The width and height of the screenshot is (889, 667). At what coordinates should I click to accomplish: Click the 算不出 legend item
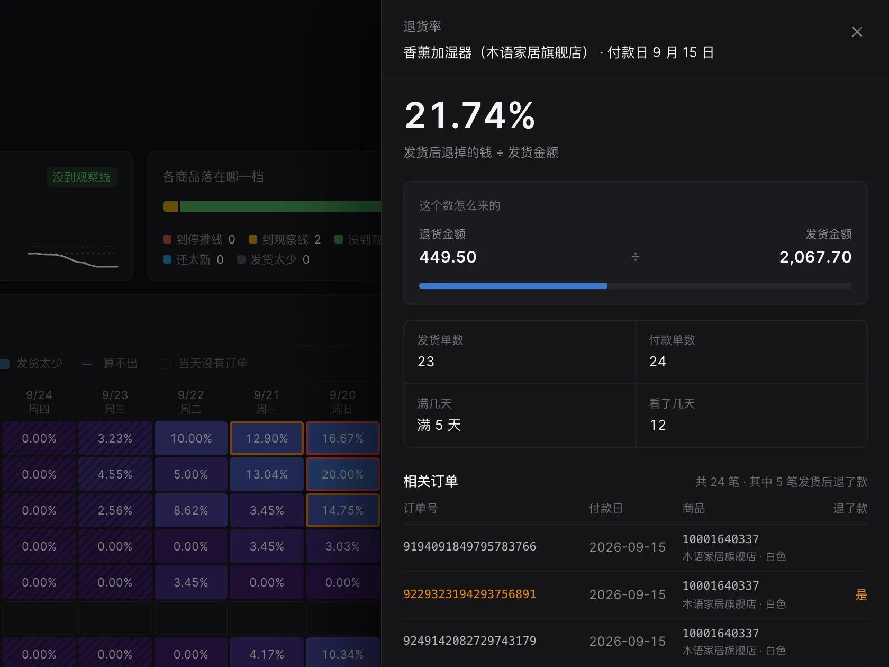click(110, 364)
